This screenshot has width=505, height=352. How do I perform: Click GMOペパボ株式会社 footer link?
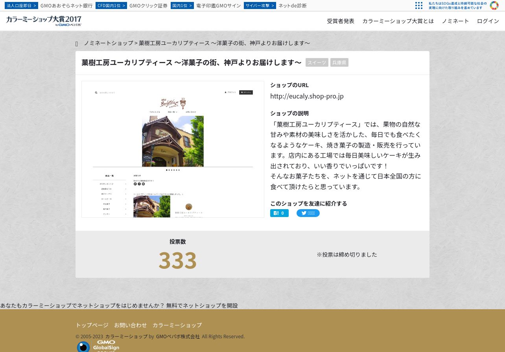click(178, 336)
